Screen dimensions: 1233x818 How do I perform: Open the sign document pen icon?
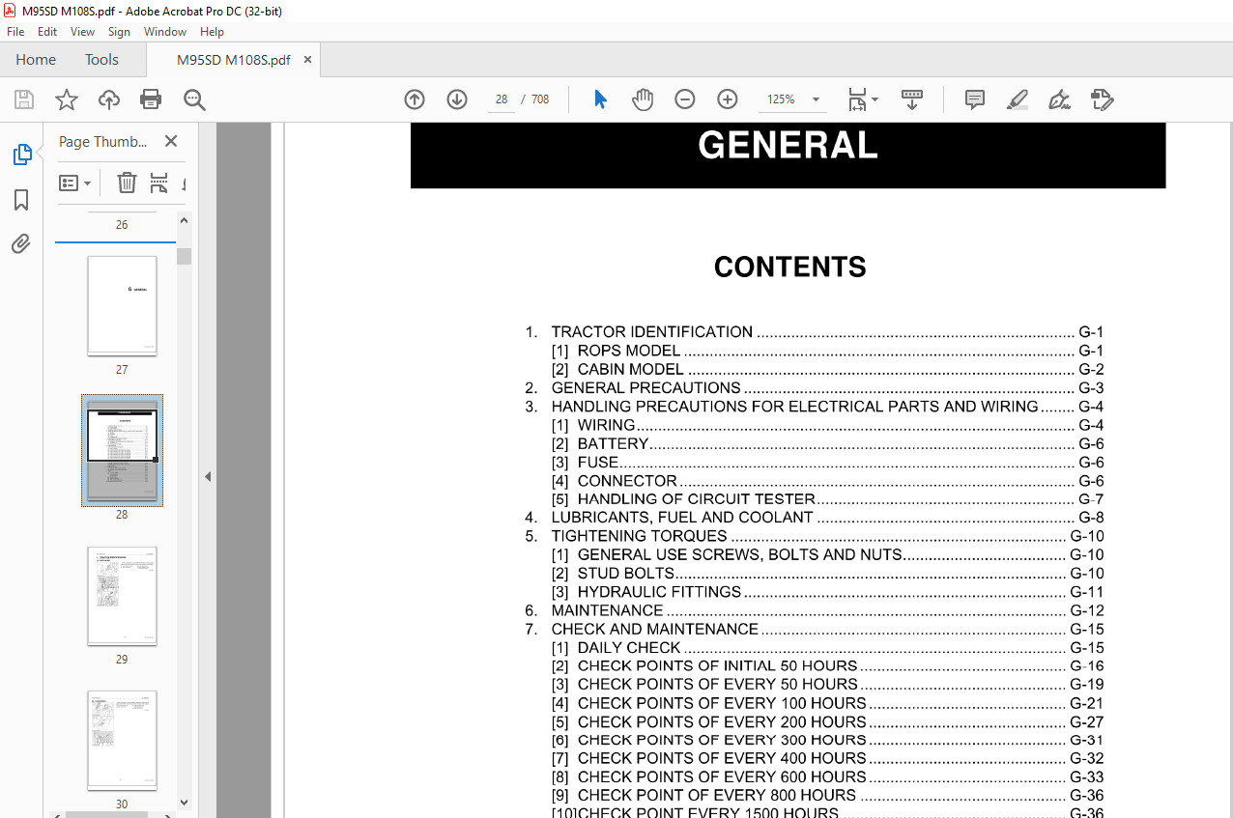[1059, 99]
